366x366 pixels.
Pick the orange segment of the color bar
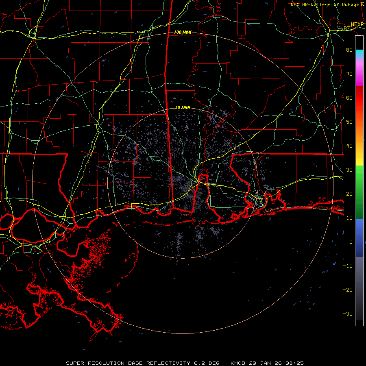click(x=359, y=131)
